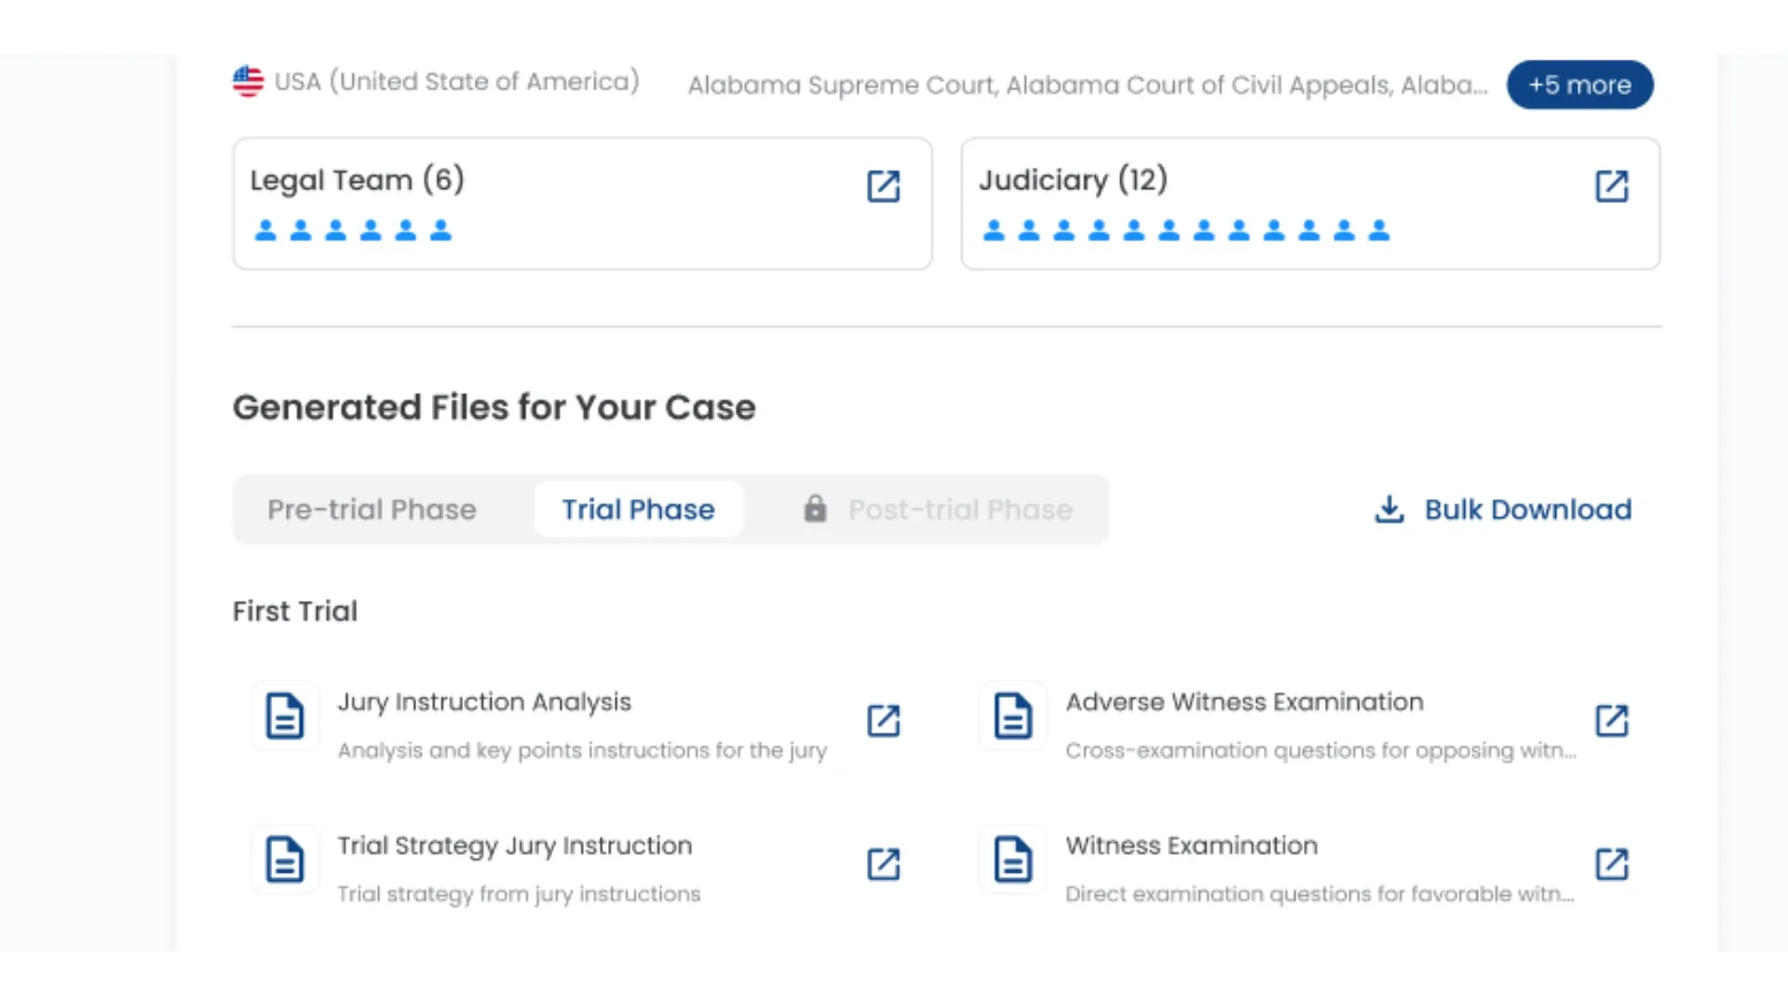This screenshot has height=1006, width=1788.
Task: Click 'Cross-examination questions for opposing witn...' text
Action: [x=1321, y=751]
